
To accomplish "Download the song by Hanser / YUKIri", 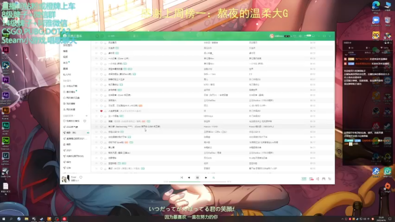I will point(105,127).
